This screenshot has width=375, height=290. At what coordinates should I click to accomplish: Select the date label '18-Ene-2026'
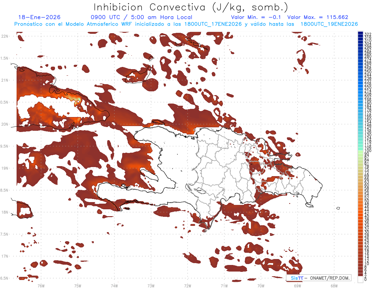click(39, 17)
